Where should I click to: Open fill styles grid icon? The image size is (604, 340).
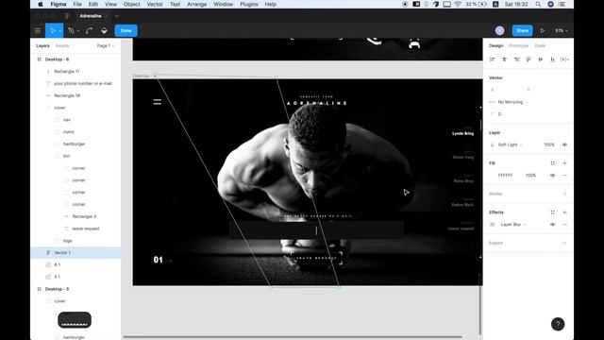pyautogui.click(x=552, y=163)
